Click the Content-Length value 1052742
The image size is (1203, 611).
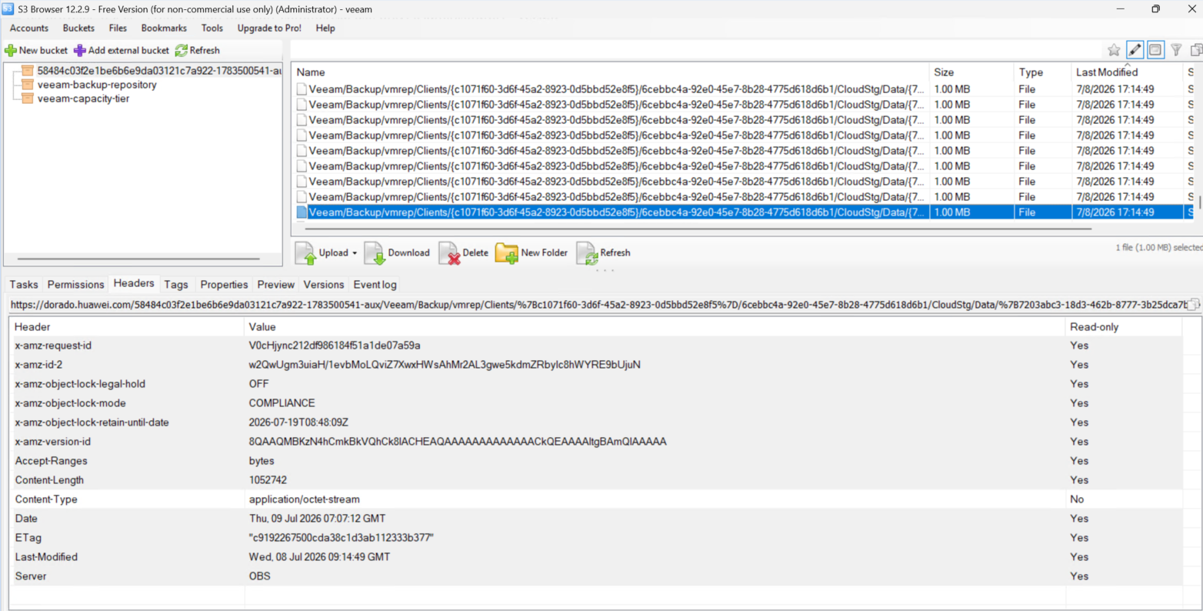click(x=268, y=480)
